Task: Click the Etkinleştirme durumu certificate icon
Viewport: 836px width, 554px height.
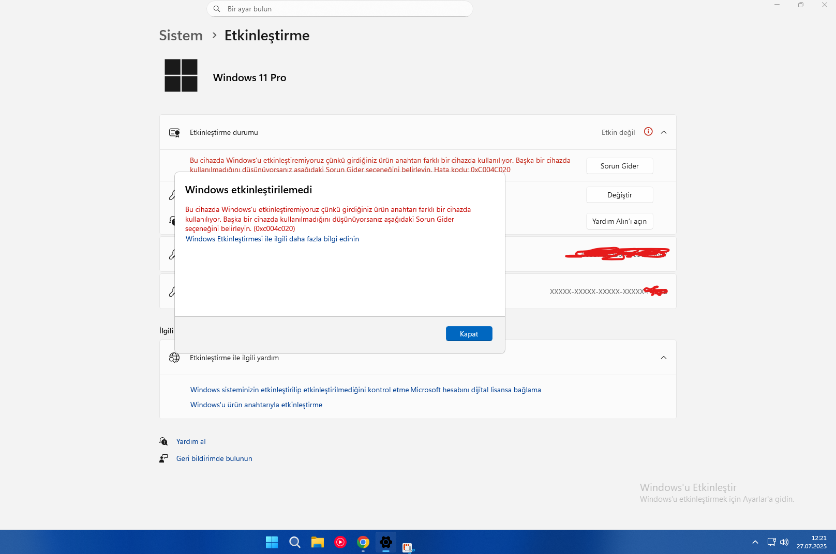Action: [x=174, y=132]
